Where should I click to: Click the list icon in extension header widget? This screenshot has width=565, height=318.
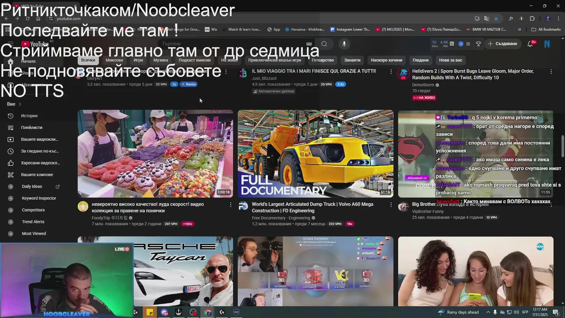coord(469,44)
